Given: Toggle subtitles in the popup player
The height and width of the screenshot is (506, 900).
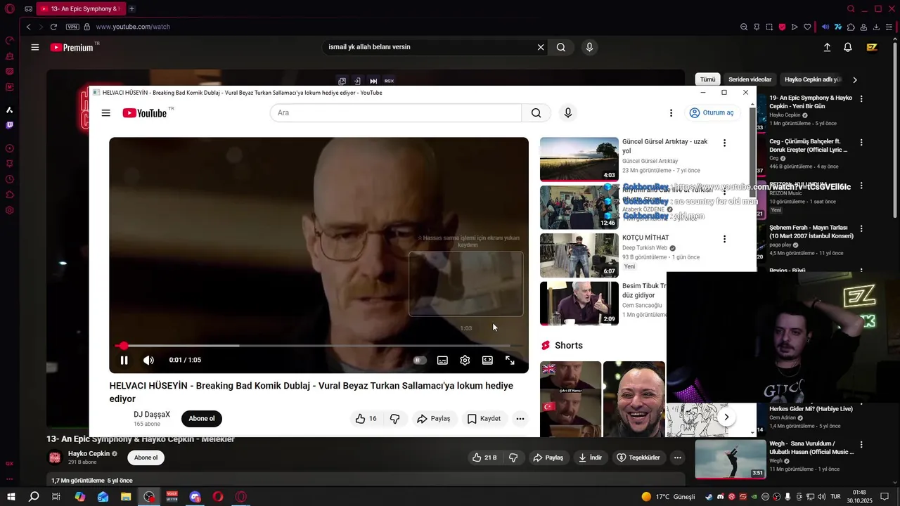Looking at the screenshot, I should (x=442, y=360).
